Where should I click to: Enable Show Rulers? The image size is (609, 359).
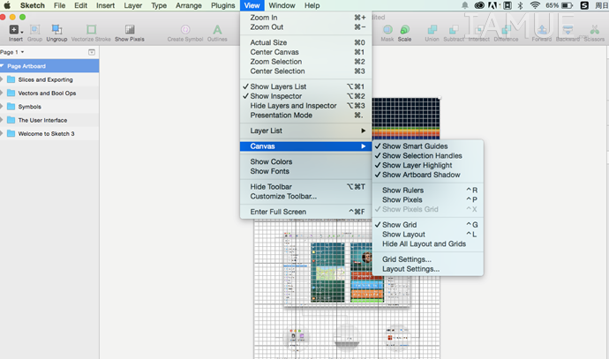427,191
